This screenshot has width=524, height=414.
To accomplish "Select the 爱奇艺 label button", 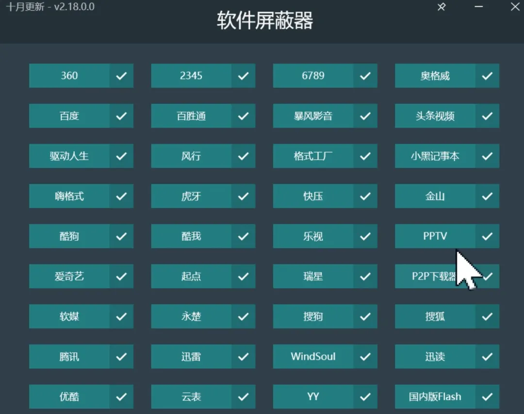I will [x=69, y=277].
